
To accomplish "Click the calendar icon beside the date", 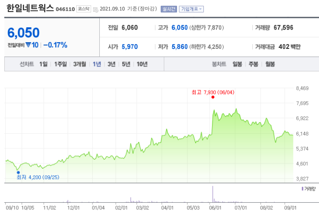I will (x=95, y=10).
